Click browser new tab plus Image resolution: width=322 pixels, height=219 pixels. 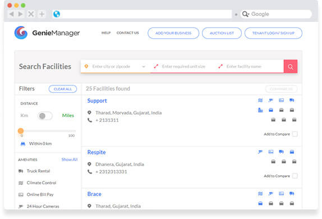pyautogui.click(x=42, y=14)
